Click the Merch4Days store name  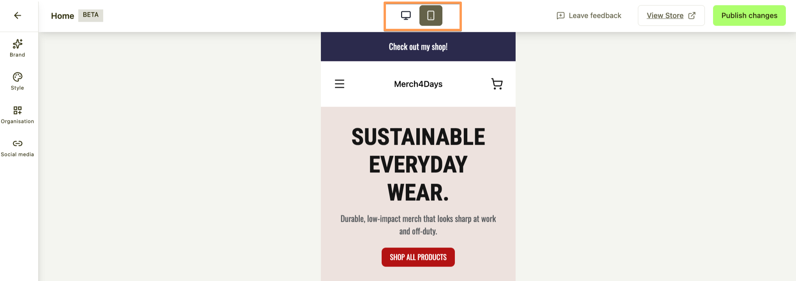coord(418,84)
